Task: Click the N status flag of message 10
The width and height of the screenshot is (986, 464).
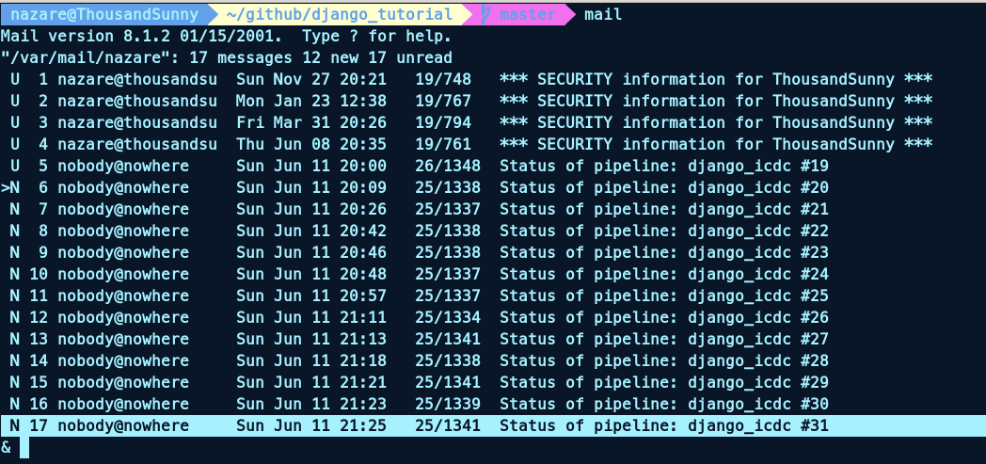Action: pyautogui.click(x=15, y=274)
